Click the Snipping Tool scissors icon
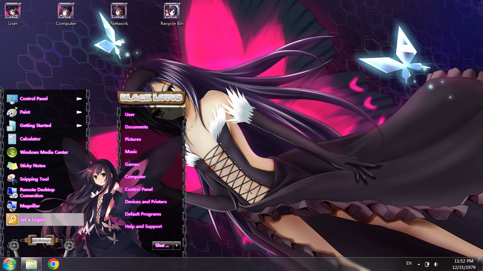The width and height of the screenshot is (483, 271). click(12, 179)
